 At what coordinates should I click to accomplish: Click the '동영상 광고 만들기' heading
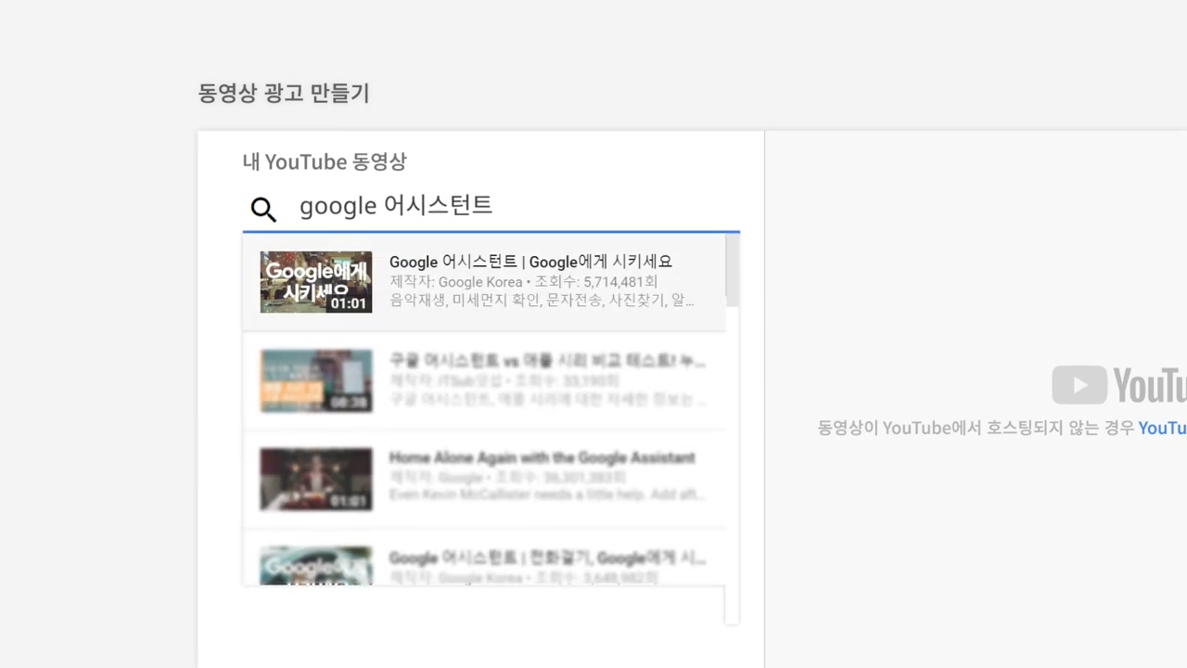[x=284, y=93]
